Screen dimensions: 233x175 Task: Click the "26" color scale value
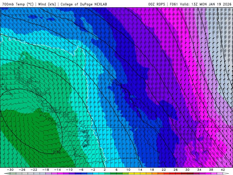pos(176,170)
